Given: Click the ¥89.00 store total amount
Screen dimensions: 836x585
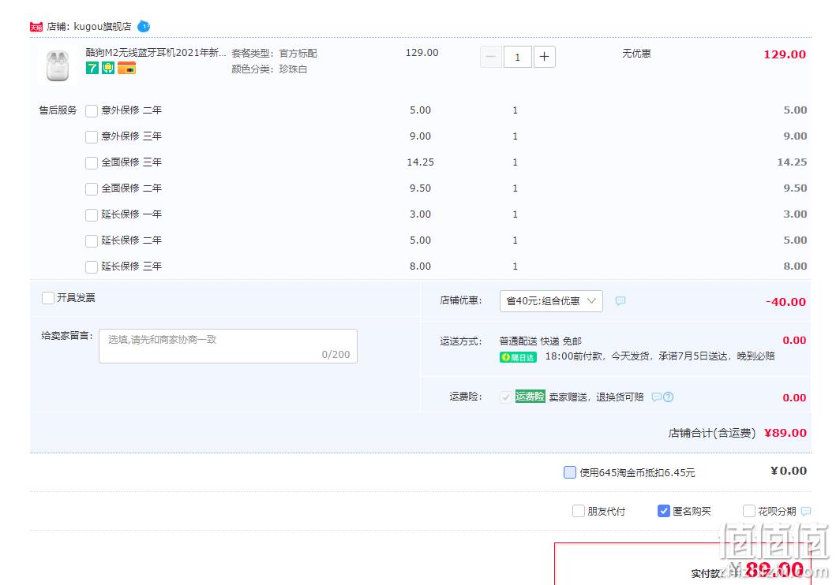Looking at the screenshot, I should click(785, 433).
